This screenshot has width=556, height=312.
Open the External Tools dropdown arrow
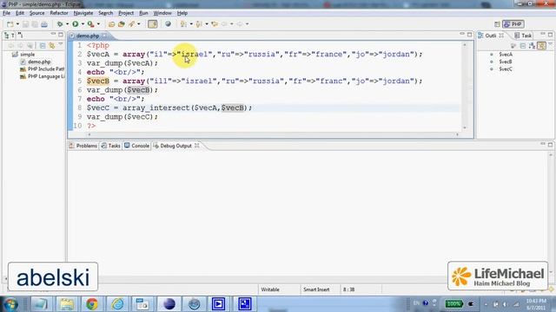click(98, 24)
